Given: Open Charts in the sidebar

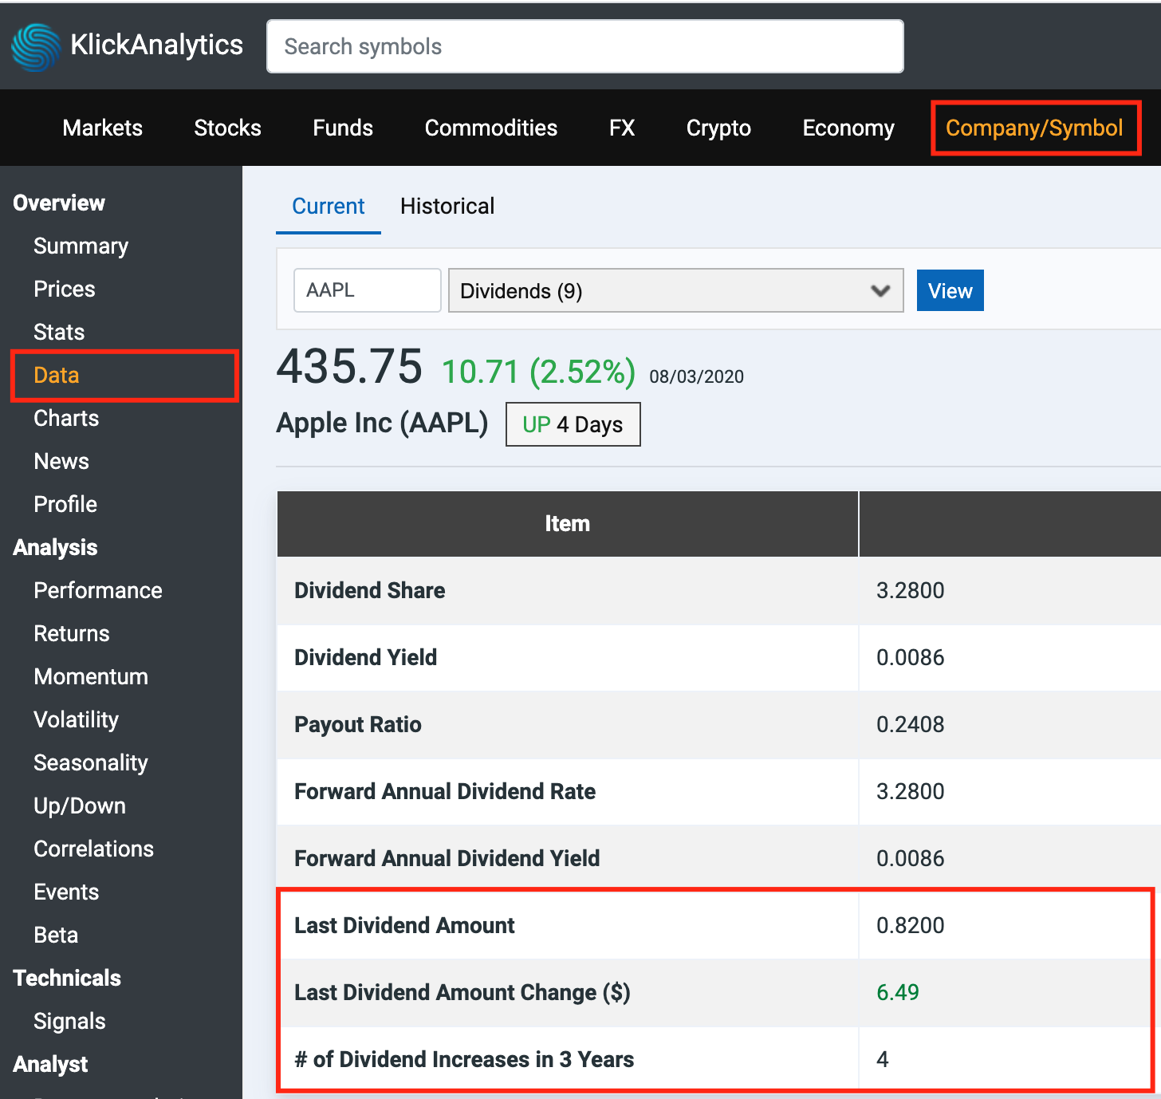Looking at the screenshot, I should coord(66,418).
